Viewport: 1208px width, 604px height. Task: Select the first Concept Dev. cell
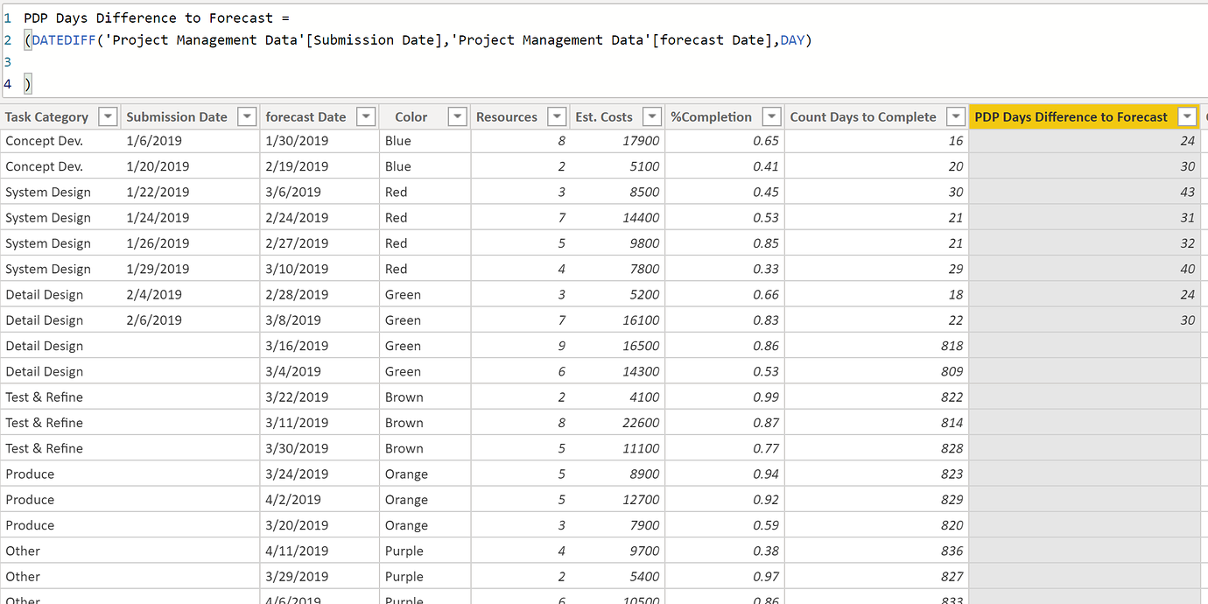coord(44,141)
